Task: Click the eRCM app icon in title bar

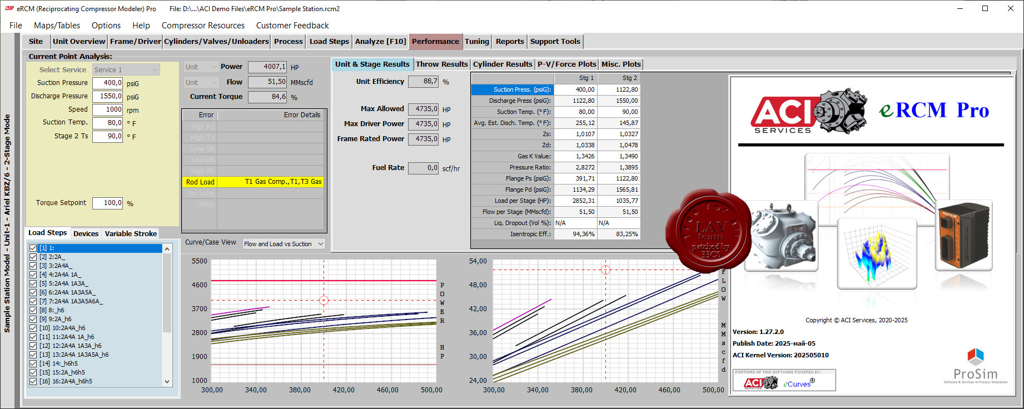Action: [9, 8]
